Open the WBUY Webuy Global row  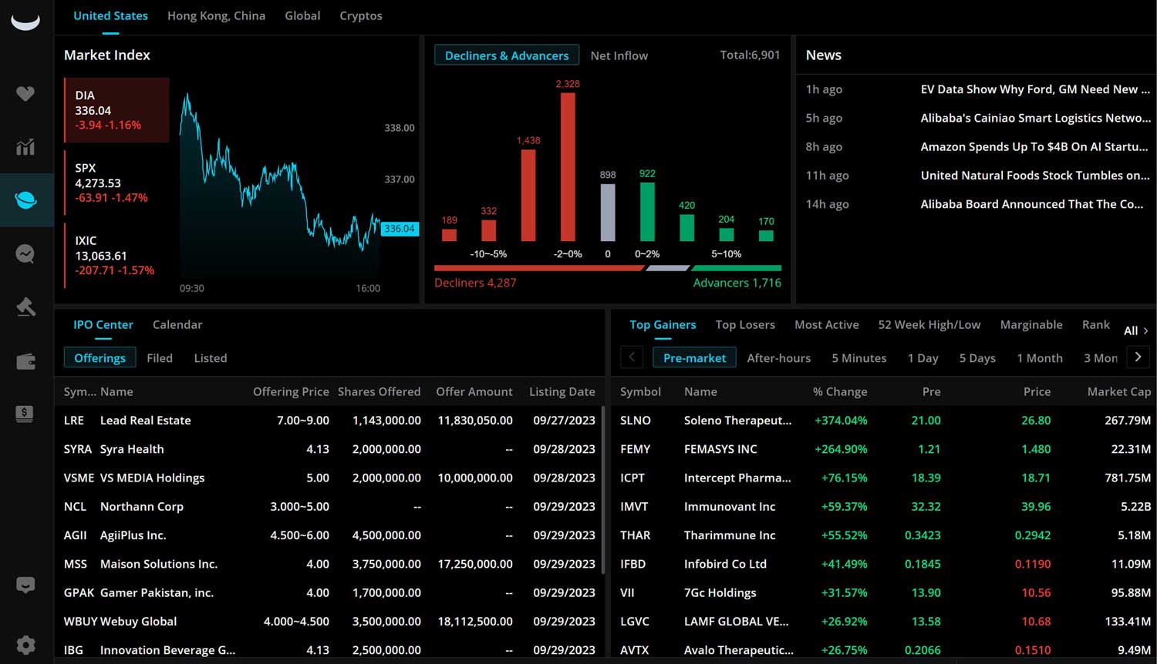[329, 622]
